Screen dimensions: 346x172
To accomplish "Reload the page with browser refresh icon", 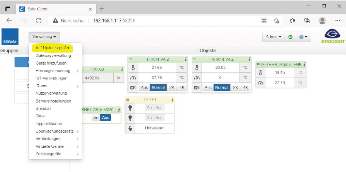I will click(x=39, y=21).
